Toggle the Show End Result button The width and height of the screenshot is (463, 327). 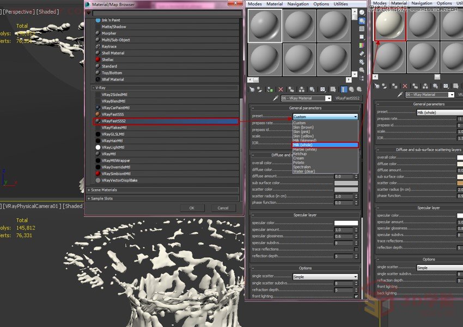343,89
